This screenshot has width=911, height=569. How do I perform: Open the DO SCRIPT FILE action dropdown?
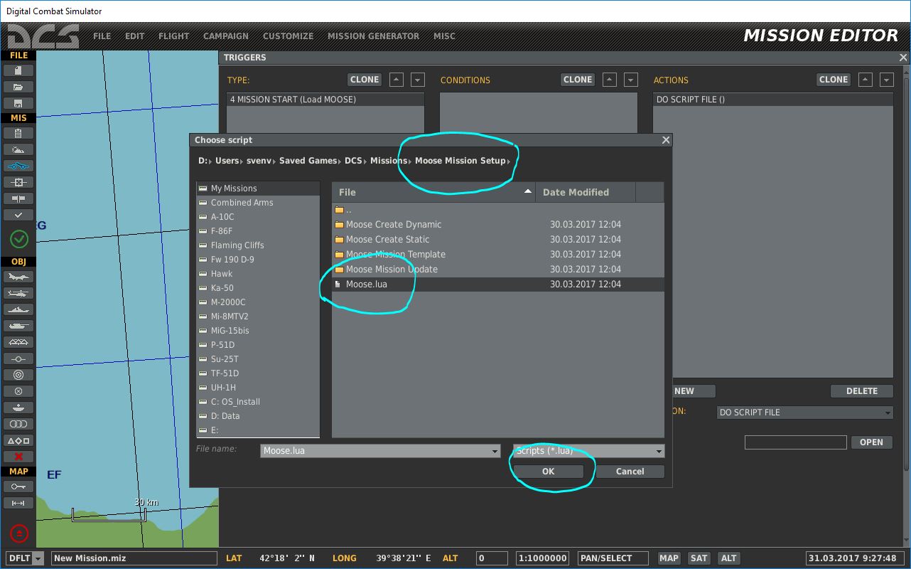tap(888, 413)
